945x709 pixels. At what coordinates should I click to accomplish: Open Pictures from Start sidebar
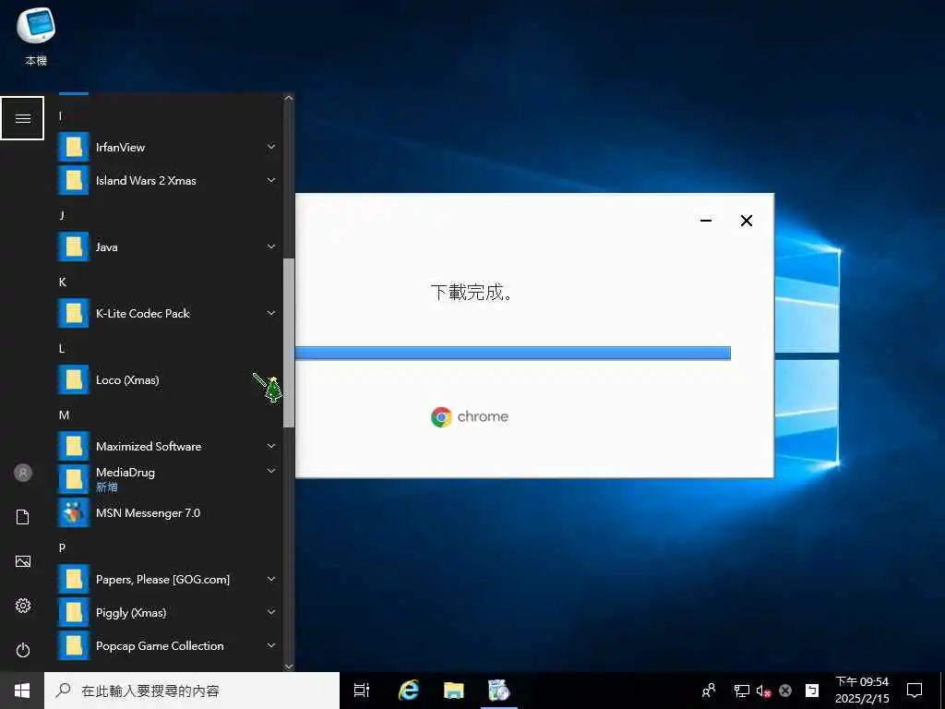click(x=23, y=561)
